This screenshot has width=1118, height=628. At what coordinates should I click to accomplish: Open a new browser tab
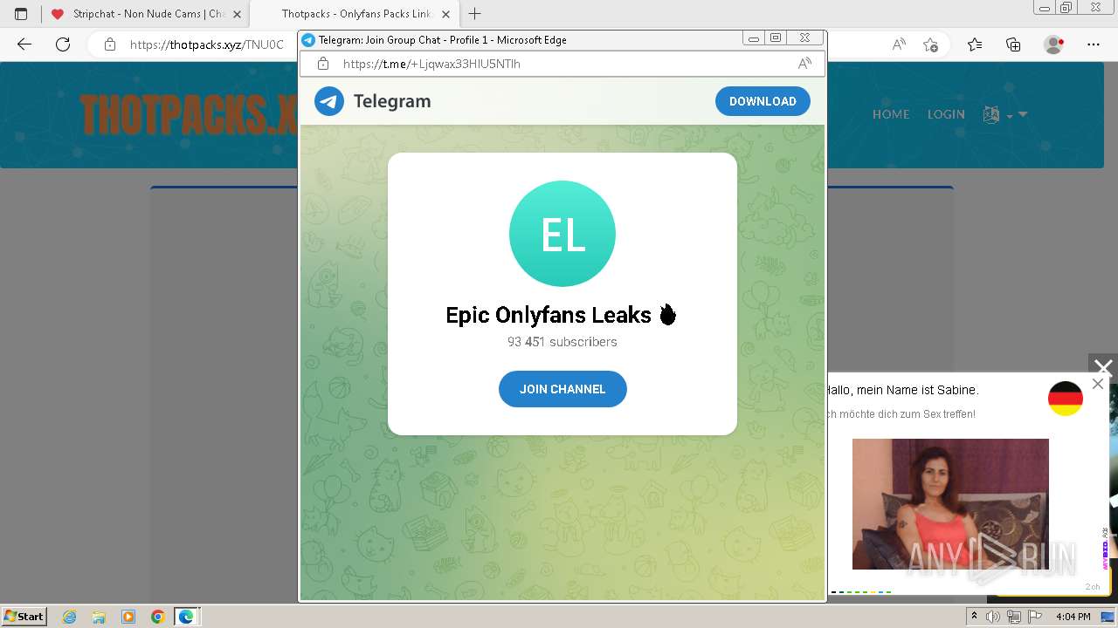click(x=475, y=14)
